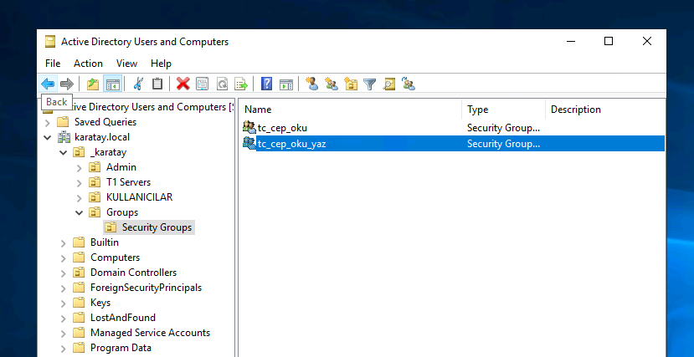Viewport: 694px width, 357px height.
Task: Select the Domain Controllers OU
Action: (x=133, y=273)
